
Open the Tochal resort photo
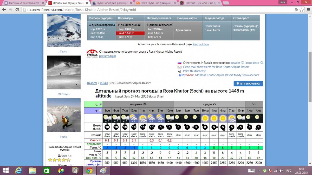(64, 115)
